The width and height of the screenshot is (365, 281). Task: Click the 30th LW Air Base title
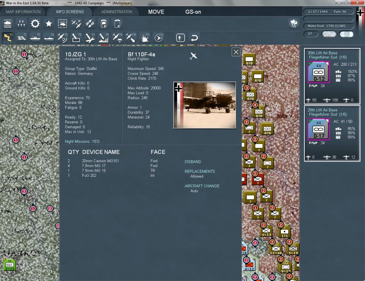click(x=322, y=53)
